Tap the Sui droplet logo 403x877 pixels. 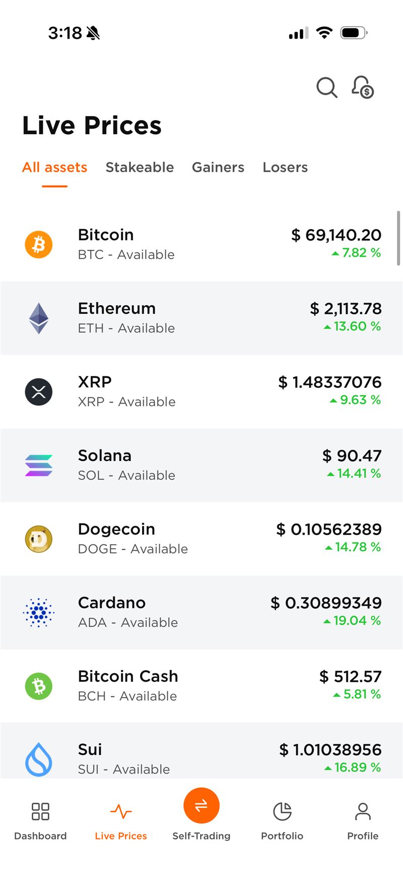(39, 758)
